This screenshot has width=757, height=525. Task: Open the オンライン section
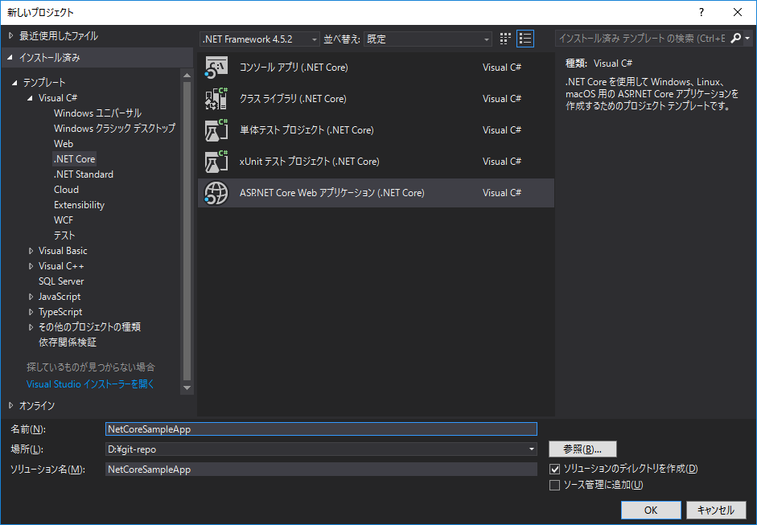pos(36,405)
